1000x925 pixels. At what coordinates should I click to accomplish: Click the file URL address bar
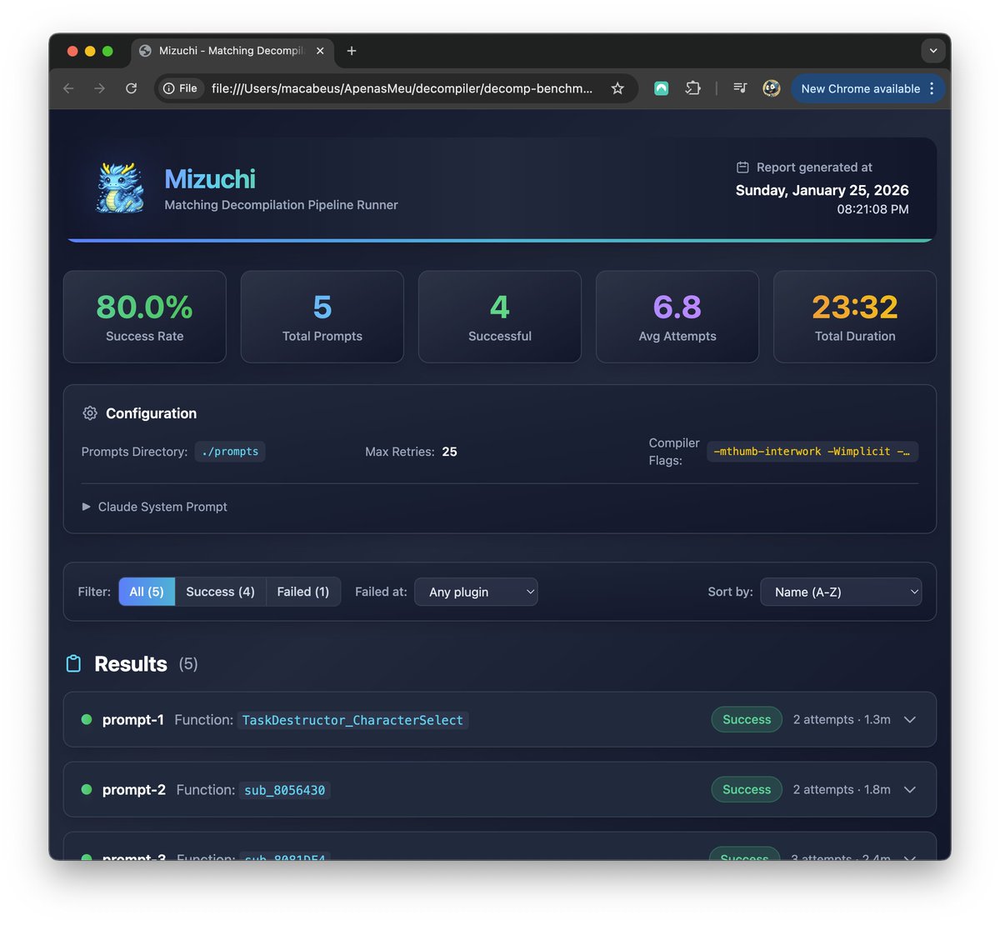pyautogui.click(x=402, y=88)
